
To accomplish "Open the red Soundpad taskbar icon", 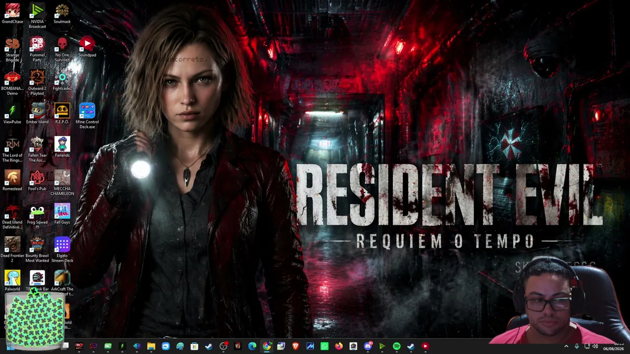I will [425, 346].
